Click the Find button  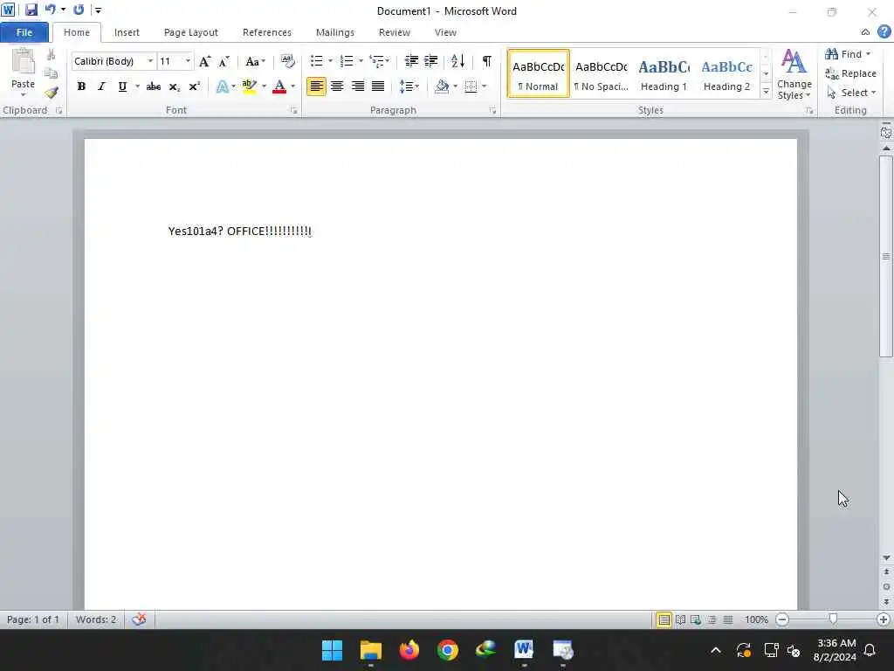pos(848,54)
